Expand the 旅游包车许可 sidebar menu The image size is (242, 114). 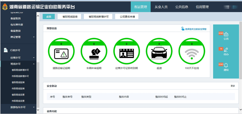34,107
